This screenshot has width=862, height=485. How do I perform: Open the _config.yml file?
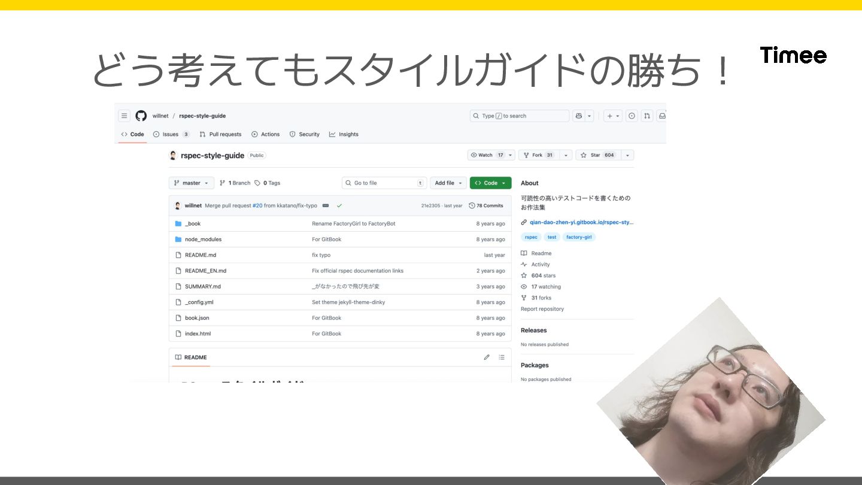(x=199, y=302)
